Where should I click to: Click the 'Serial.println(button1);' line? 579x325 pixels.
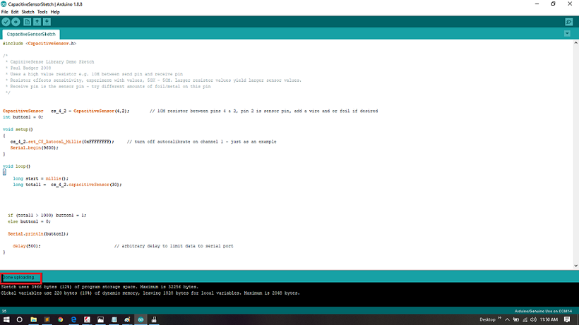pyautogui.click(x=38, y=233)
